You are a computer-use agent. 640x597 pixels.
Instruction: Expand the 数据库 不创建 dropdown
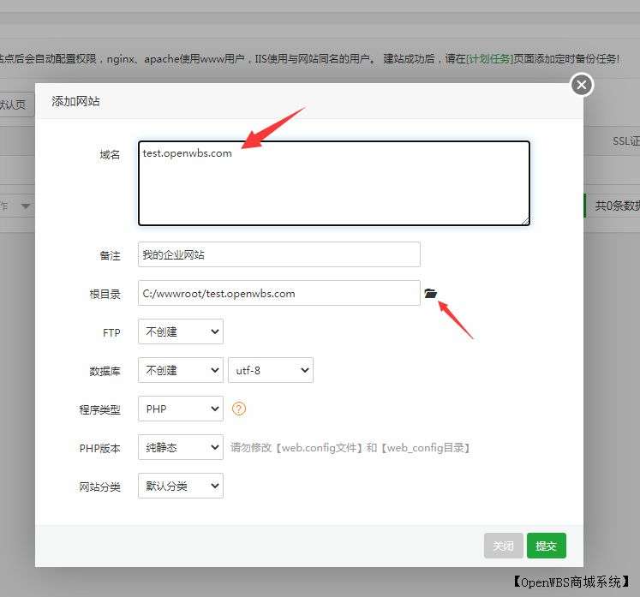click(x=180, y=370)
